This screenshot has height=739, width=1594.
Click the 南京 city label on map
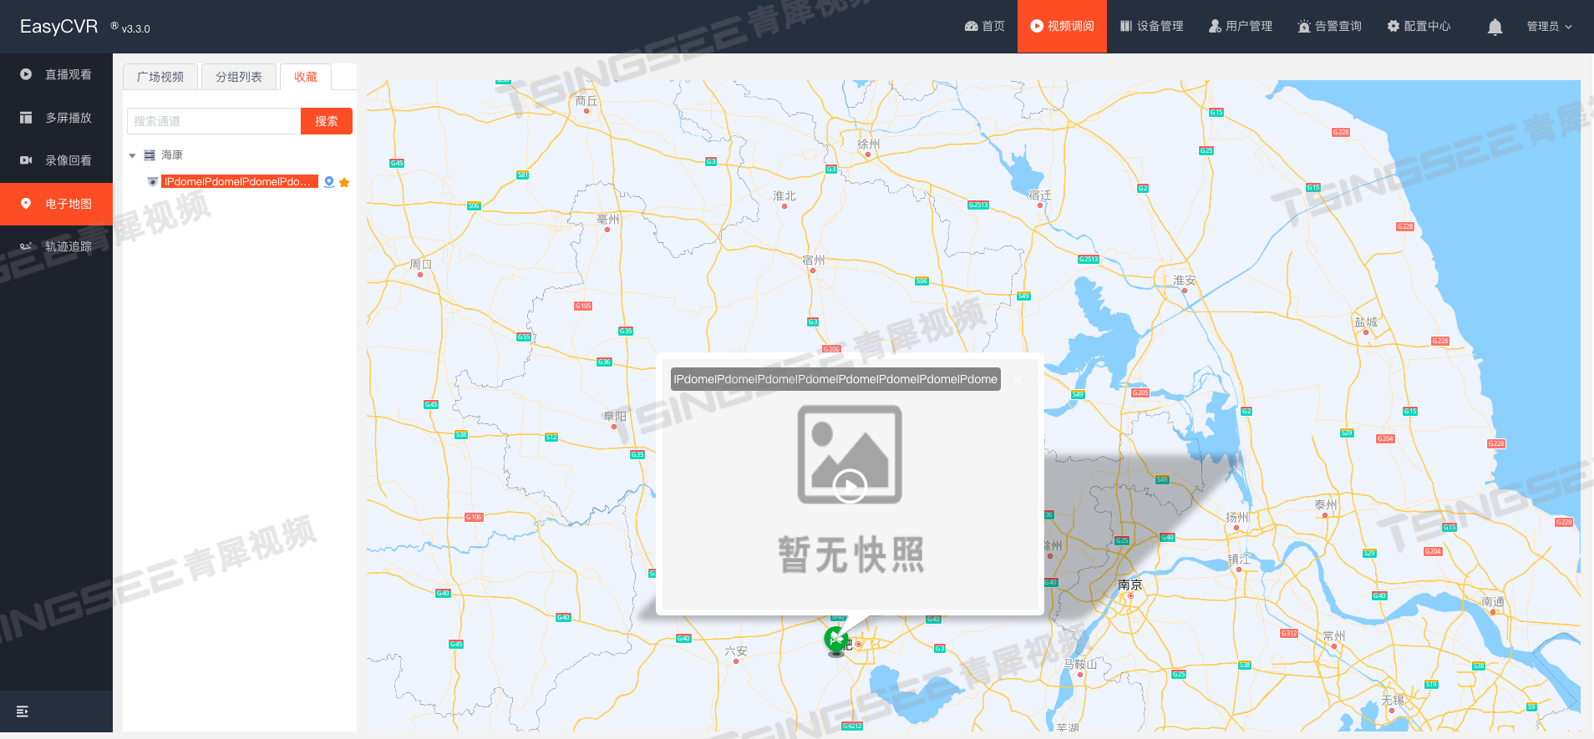(1130, 585)
